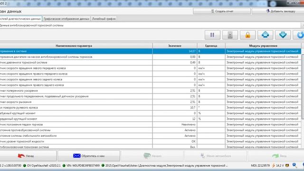Select the Требуемый крутящий момент row
Viewport: 304px width, 171px height.
[x=151, y=113]
